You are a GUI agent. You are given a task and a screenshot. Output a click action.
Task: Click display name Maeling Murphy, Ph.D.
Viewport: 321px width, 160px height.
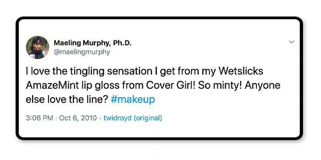click(x=92, y=43)
